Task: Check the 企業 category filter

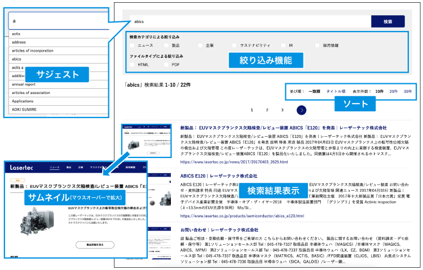Action: [x=200, y=46]
